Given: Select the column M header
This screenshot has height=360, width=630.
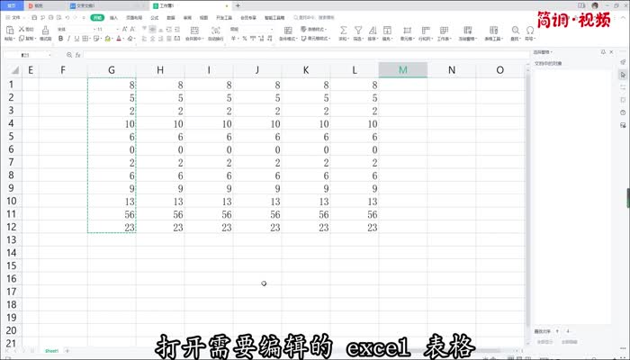Looking at the screenshot, I should (x=402, y=69).
